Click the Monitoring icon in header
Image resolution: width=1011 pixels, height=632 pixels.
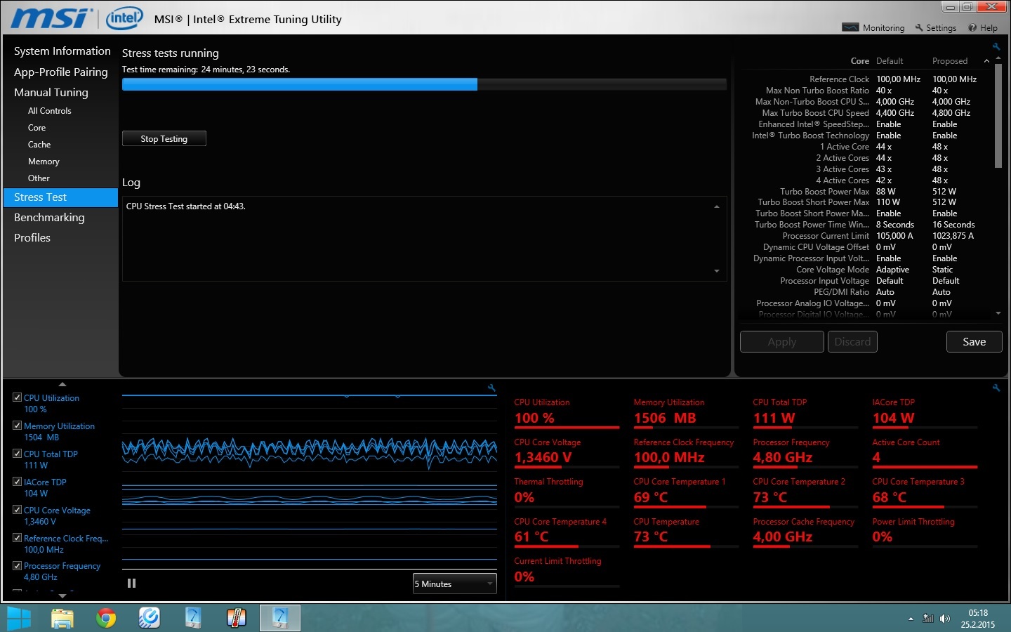pyautogui.click(x=850, y=27)
